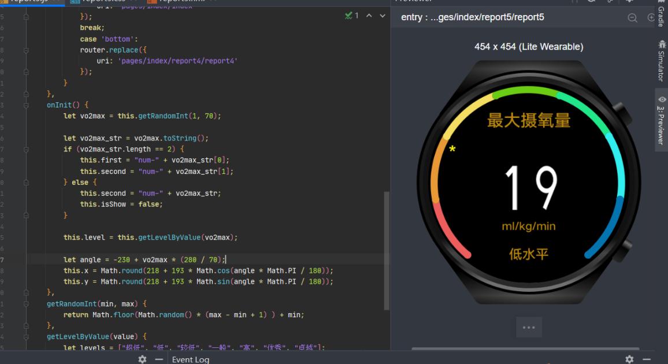The height and width of the screenshot is (364, 668).
Task: Place cursor at end of angle line
Action: [226, 260]
